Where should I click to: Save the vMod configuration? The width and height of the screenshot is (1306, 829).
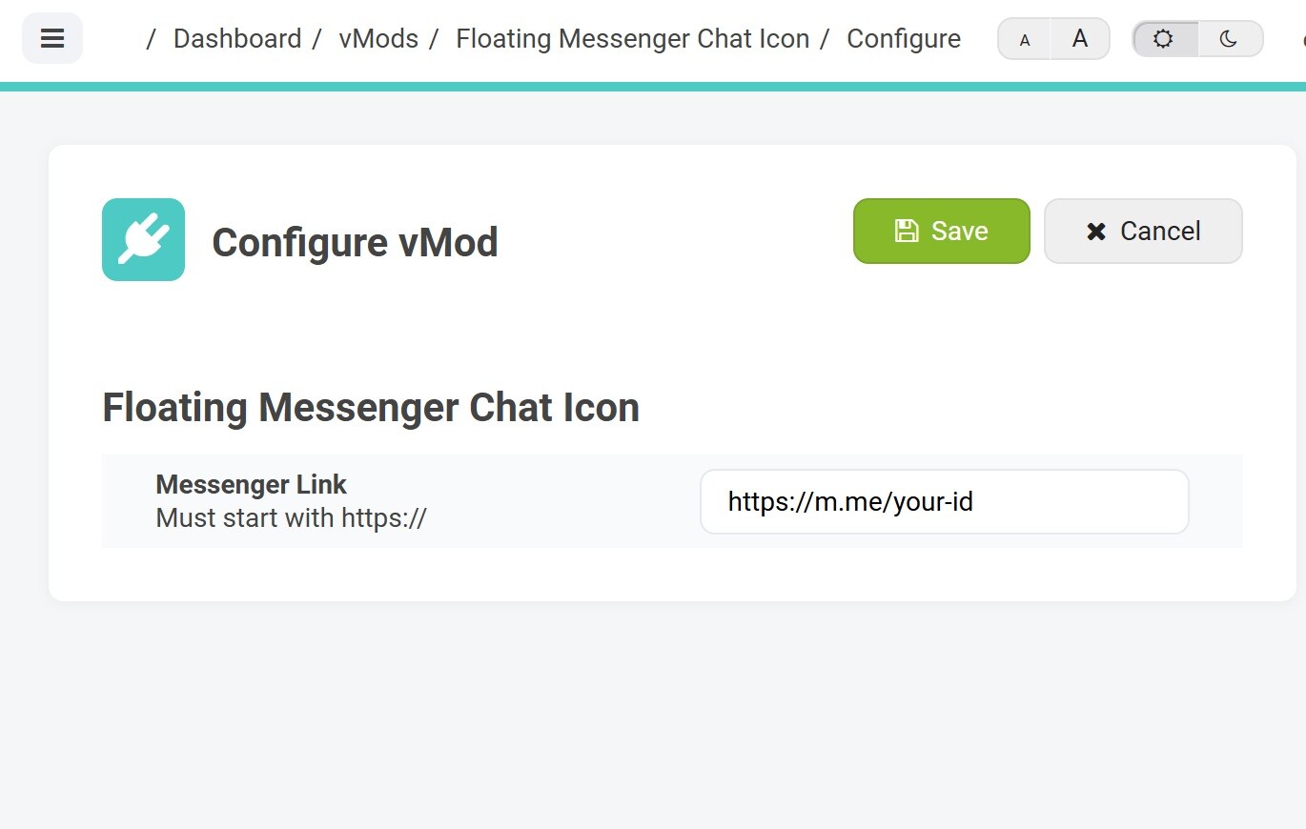click(x=941, y=231)
